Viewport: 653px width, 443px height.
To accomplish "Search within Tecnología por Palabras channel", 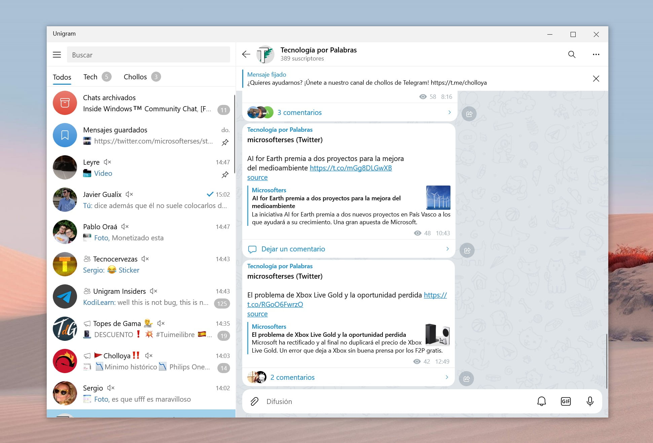I will click(572, 54).
